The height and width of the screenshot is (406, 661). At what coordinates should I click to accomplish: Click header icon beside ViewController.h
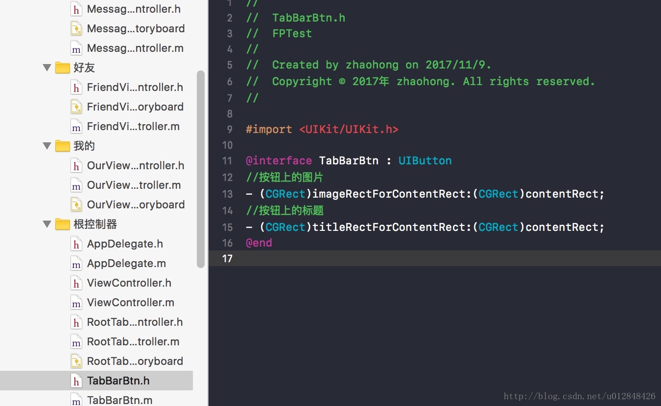point(76,283)
